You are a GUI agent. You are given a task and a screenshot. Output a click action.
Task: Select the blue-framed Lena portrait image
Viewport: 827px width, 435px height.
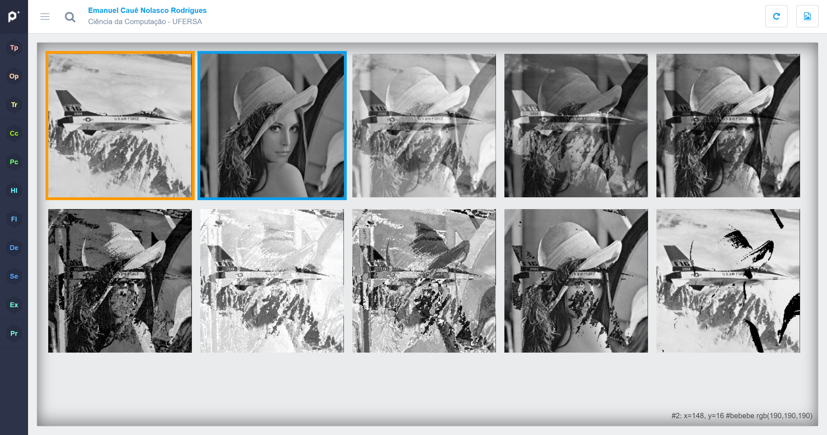272,126
